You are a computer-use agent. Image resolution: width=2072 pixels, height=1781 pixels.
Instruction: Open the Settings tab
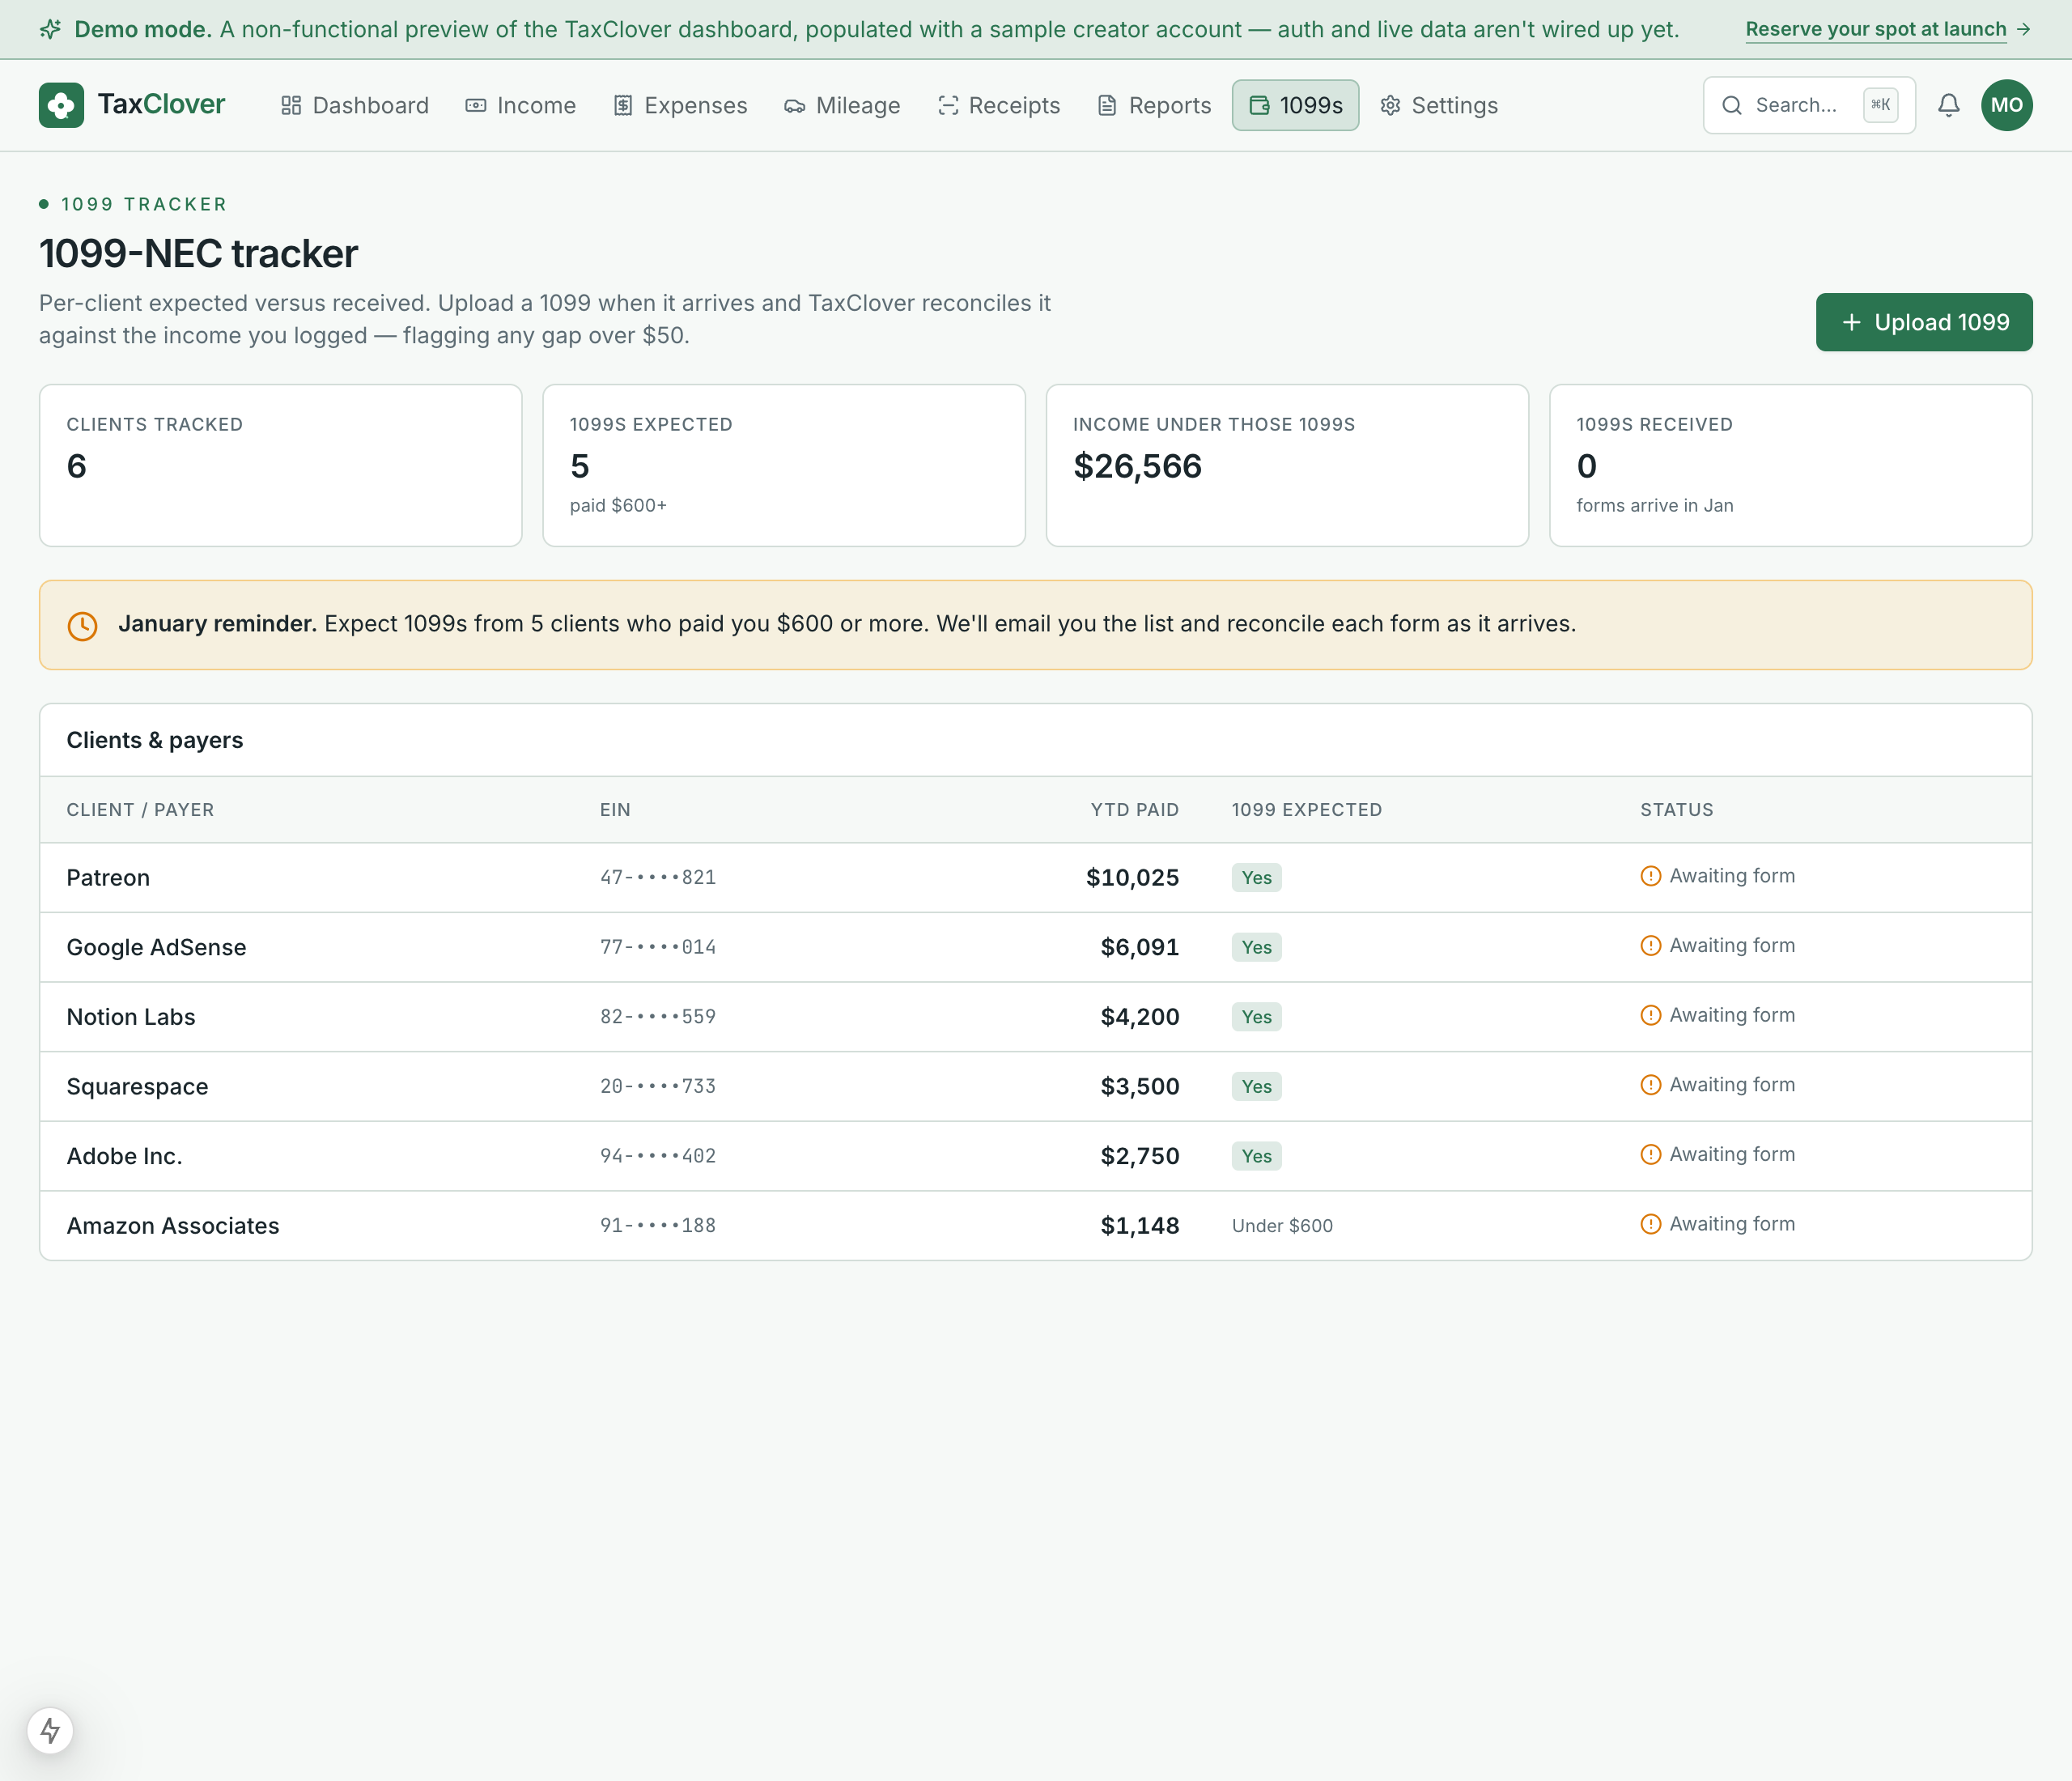tap(1439, 105)
